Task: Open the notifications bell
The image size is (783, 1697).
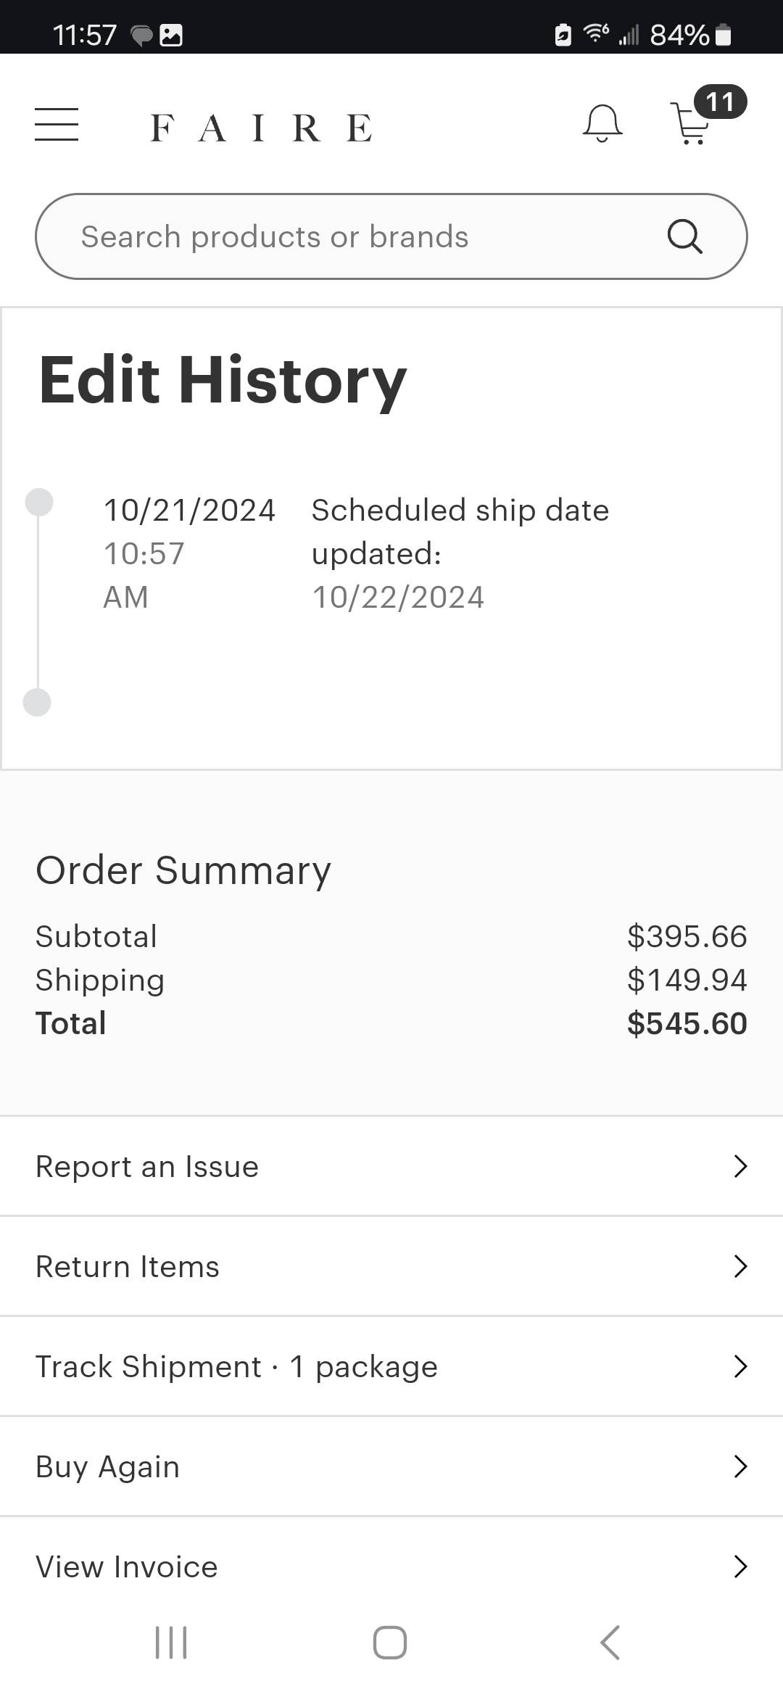Action: [602, 123]
